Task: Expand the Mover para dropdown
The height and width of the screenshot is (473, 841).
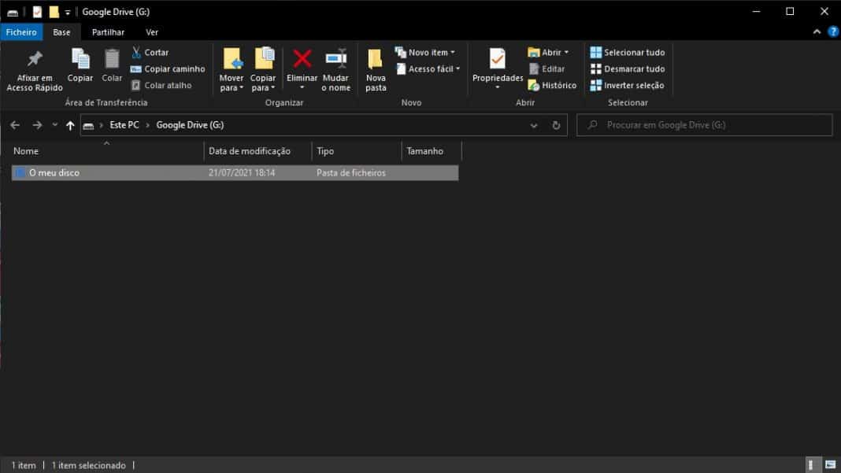Action: tap(232, 68)
